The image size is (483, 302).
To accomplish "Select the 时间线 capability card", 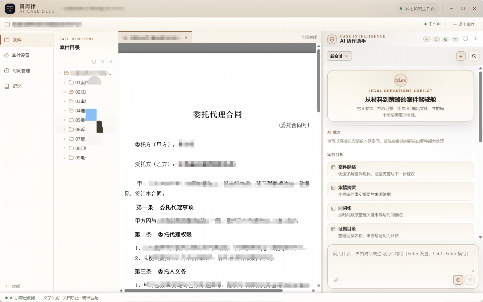I will point(400,212).
